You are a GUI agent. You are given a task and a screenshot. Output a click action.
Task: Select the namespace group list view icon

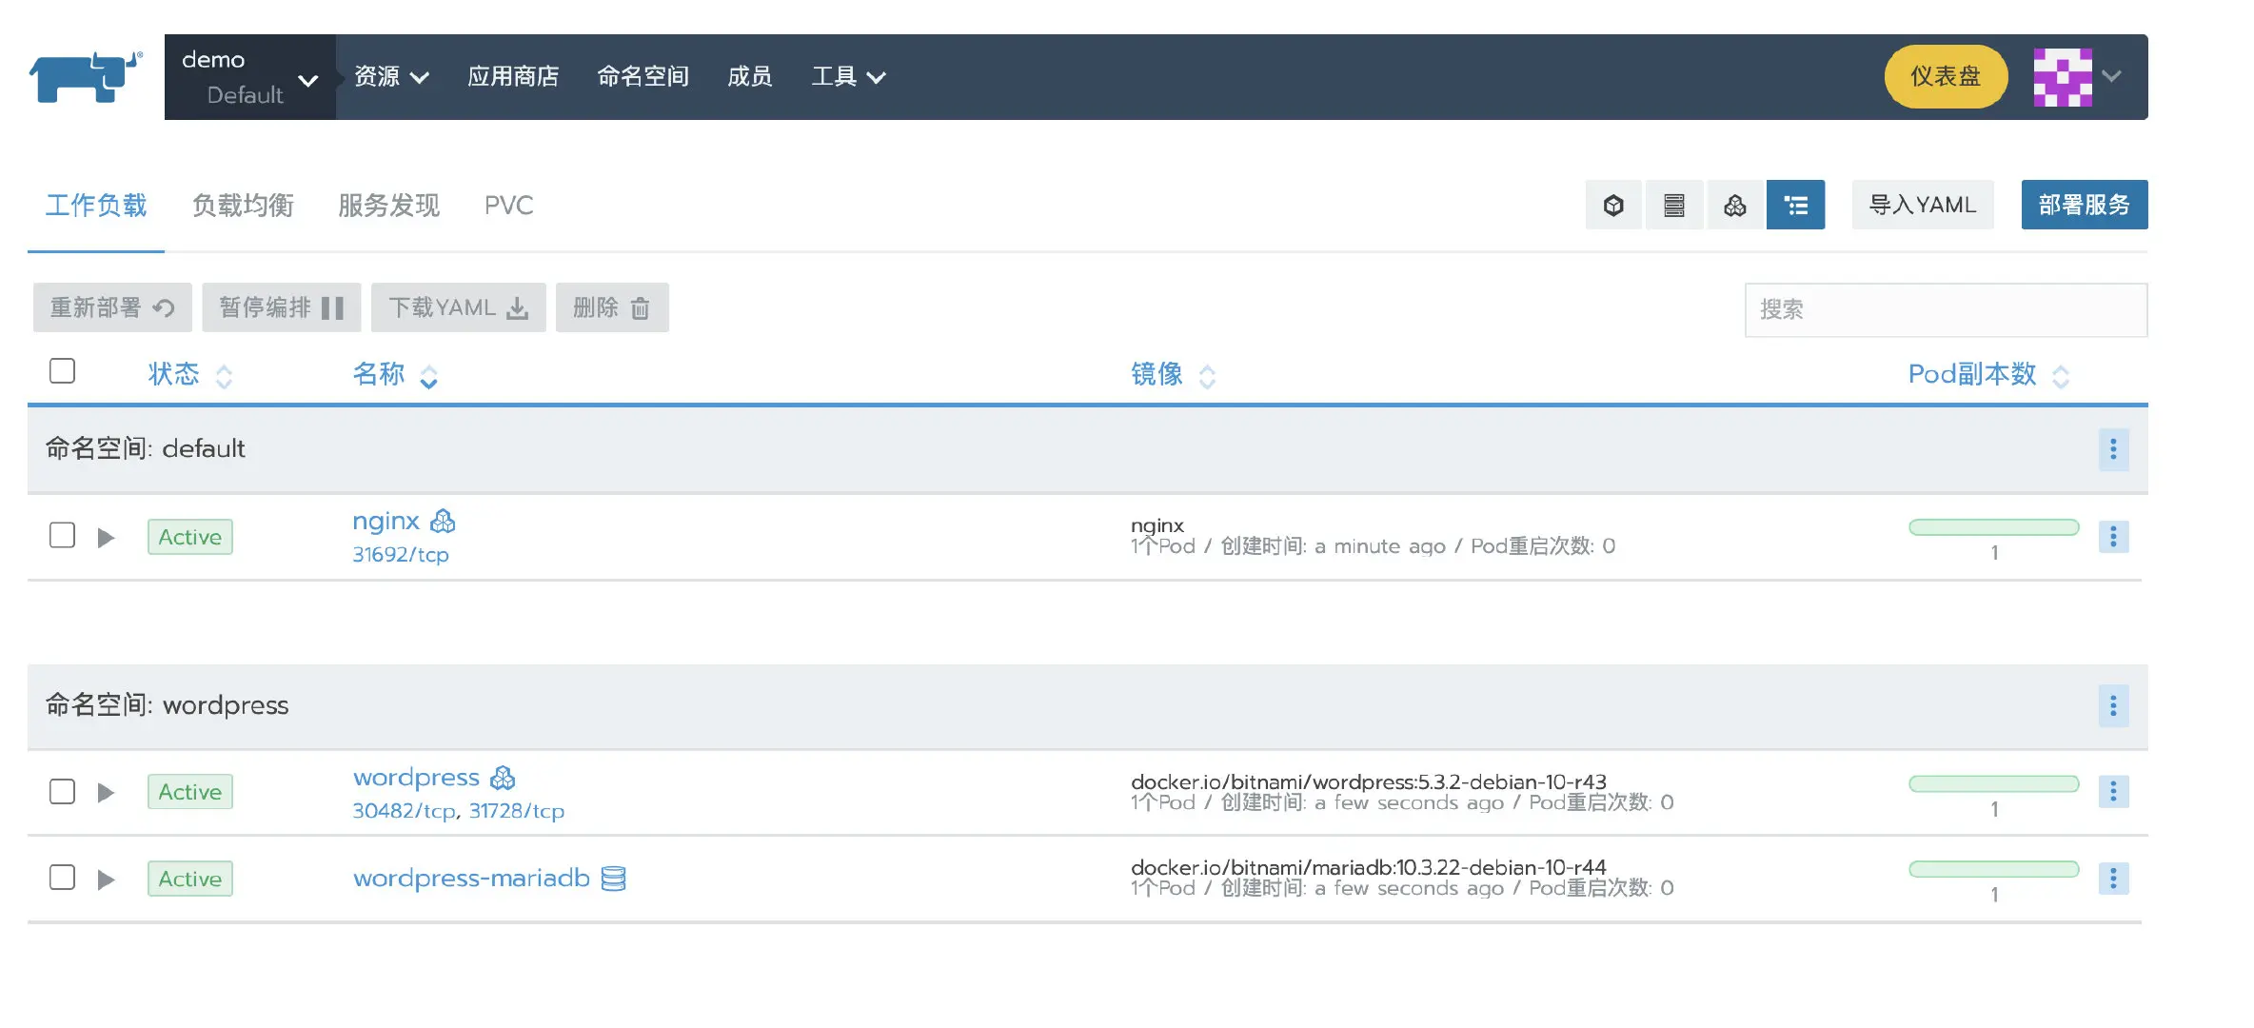1795,205
